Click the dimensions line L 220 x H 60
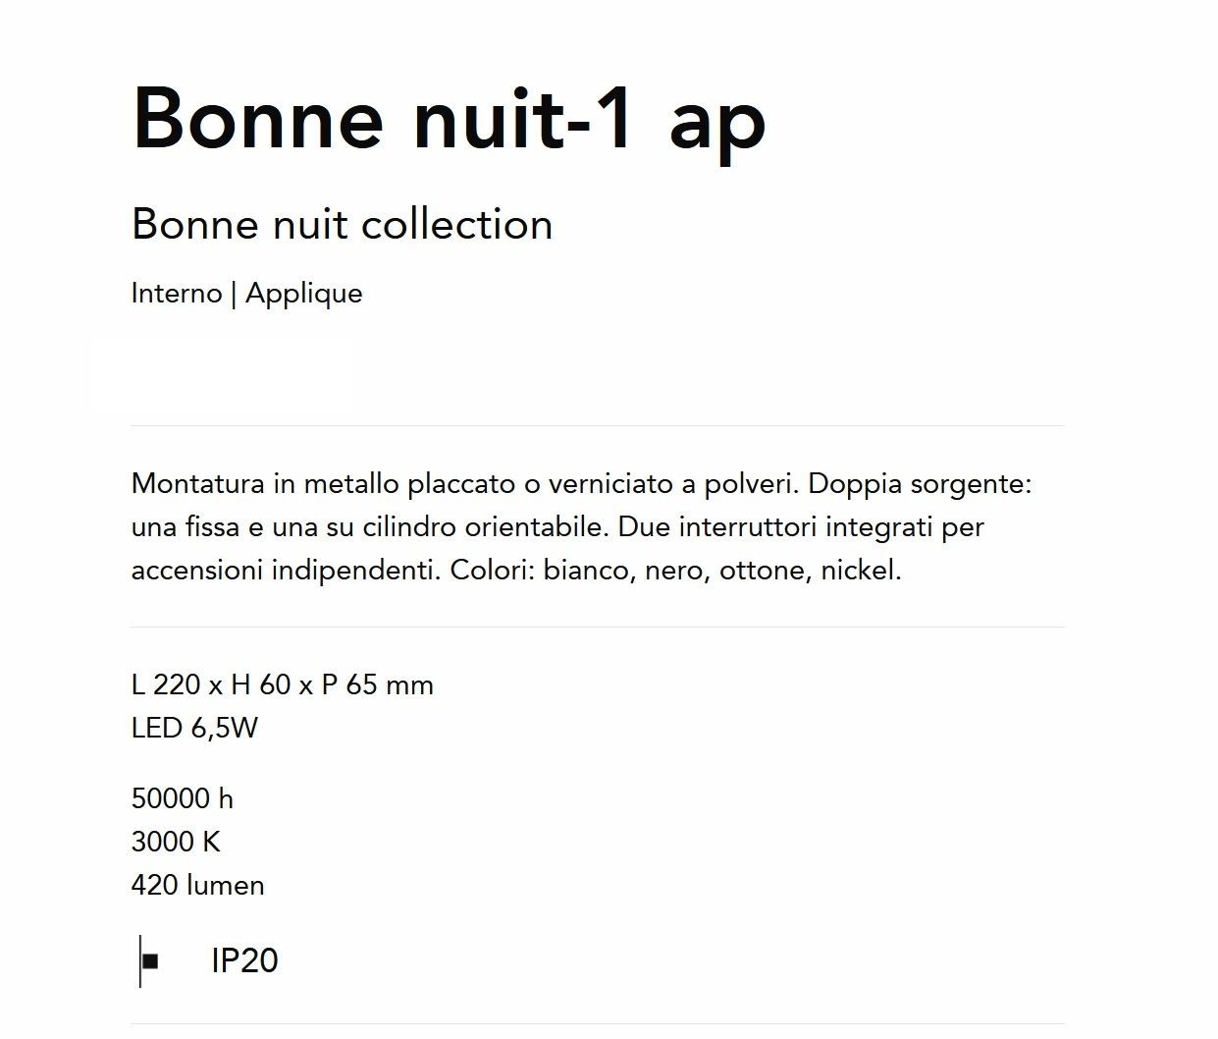 (283, 684)
